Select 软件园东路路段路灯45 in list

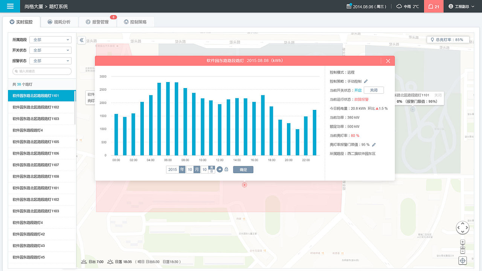coord(42,257)
